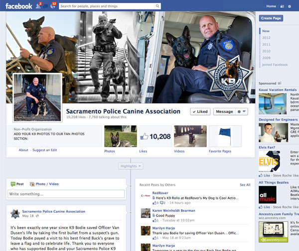
Task: Open the Videos thumbnail
Action: click(190, 136)
